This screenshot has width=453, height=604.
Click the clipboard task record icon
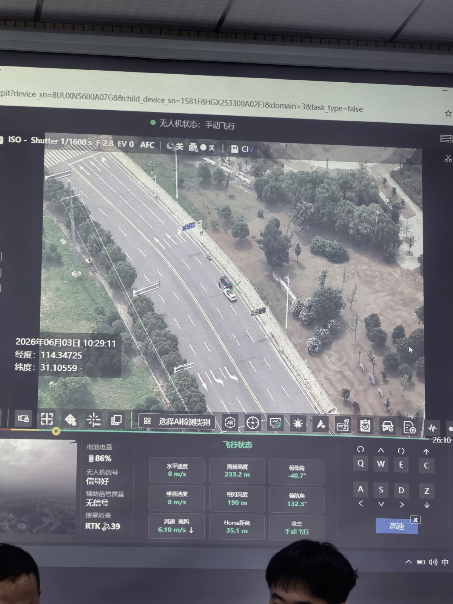(365, 425)
